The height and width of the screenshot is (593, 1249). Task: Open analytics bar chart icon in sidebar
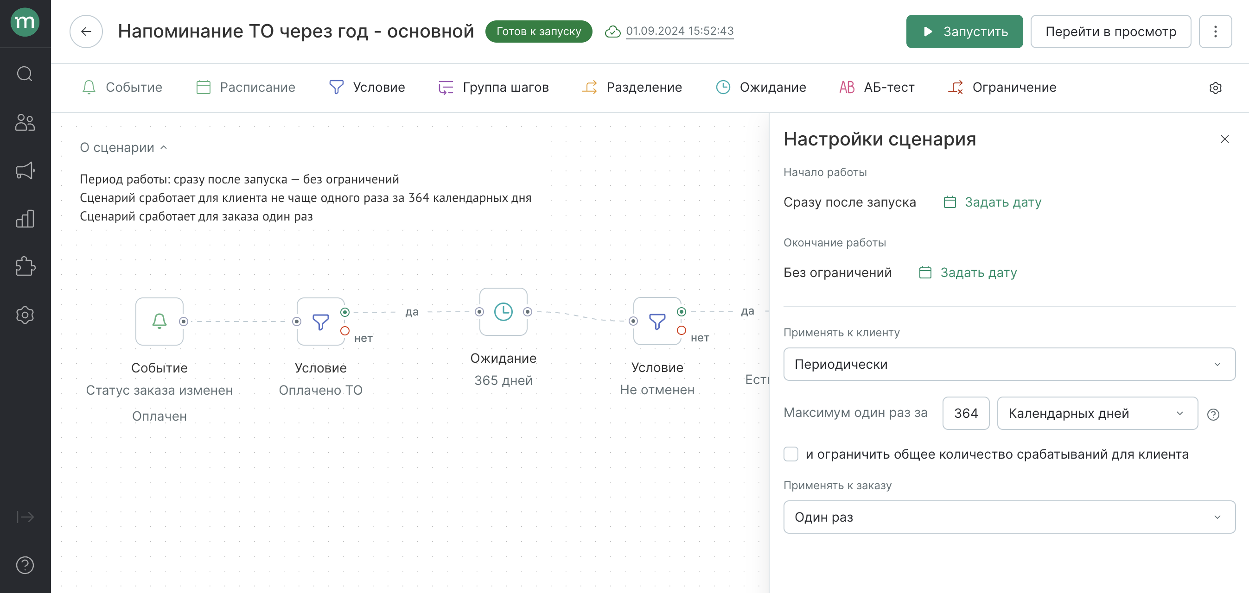25,219
